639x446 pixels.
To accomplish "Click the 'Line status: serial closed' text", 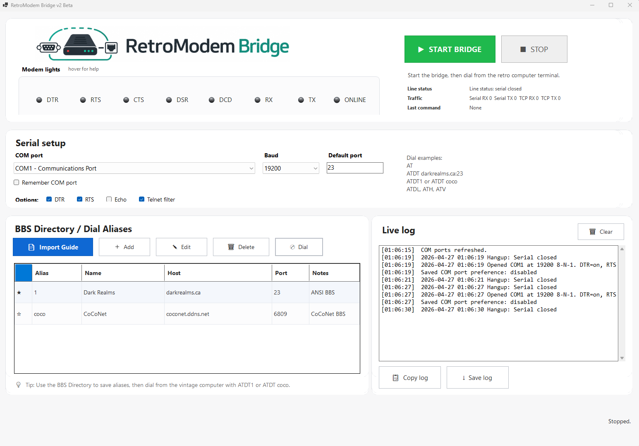I will coord(495,89).
